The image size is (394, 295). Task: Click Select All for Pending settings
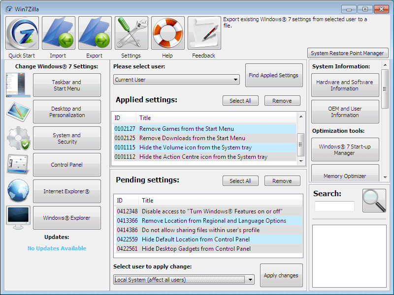(x=240, y=181)
